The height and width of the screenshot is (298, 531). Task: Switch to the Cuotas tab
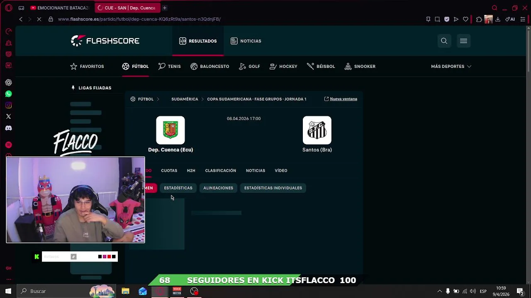coord(169,171)
